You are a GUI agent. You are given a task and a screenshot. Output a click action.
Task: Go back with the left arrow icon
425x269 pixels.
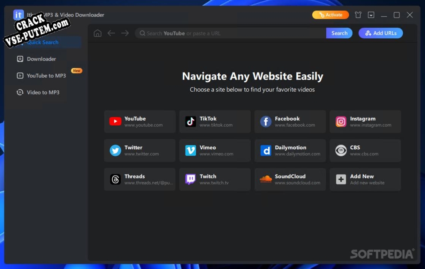(x=111, y=33)
